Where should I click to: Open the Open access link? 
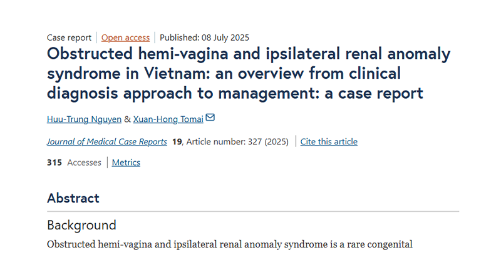125,37
